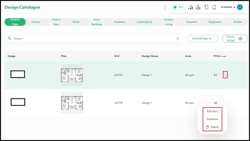Clear the search field with X icon
Screen dimensions: 250x141
pos(178,39)
